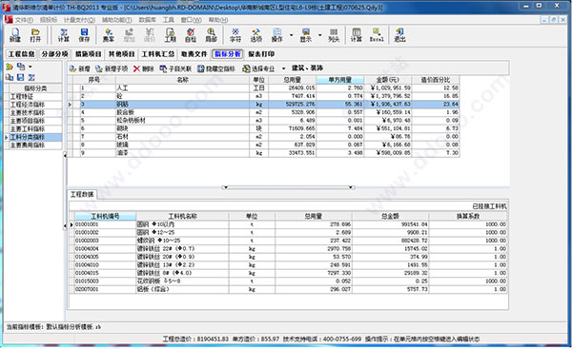This screenshot has height=349, width=572.
Task: Select 工程经济指标 in the 指标分类 list
Action: click(35, 105)
